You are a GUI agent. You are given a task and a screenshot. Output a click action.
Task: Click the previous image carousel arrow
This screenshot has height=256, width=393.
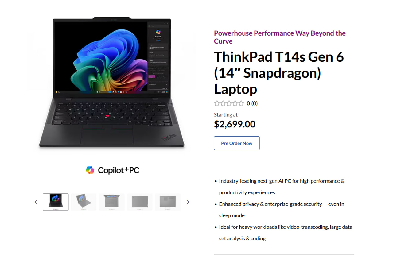(36, 202)
